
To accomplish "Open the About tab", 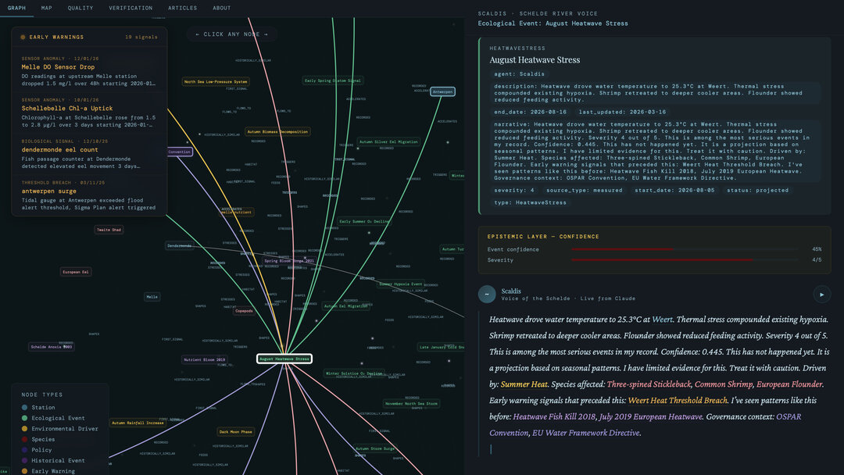I will click(221, 8).
